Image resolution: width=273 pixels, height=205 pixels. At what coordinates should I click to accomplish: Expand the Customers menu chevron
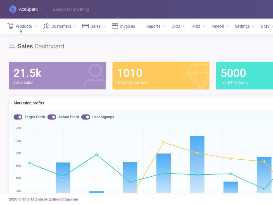(75, 26)
